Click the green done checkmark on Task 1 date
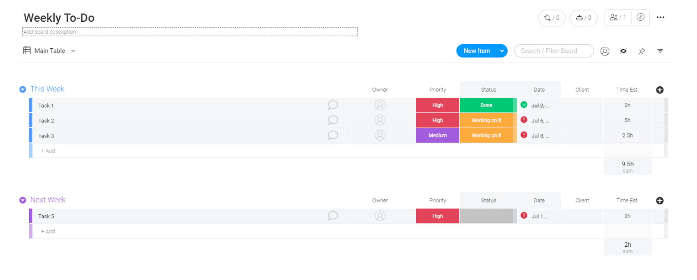This screenshot has width=697, height=280. (x=524, y=105)
